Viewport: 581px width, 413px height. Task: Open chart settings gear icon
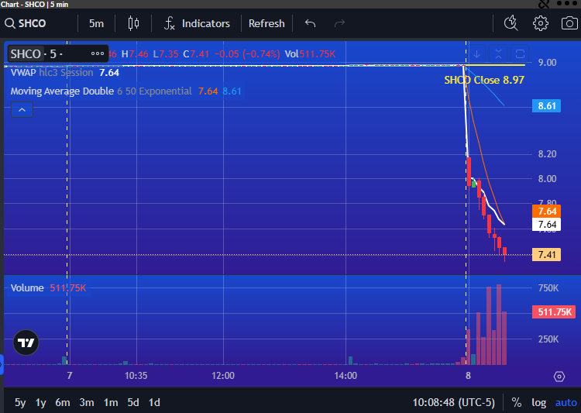click(x=541, y=23)
